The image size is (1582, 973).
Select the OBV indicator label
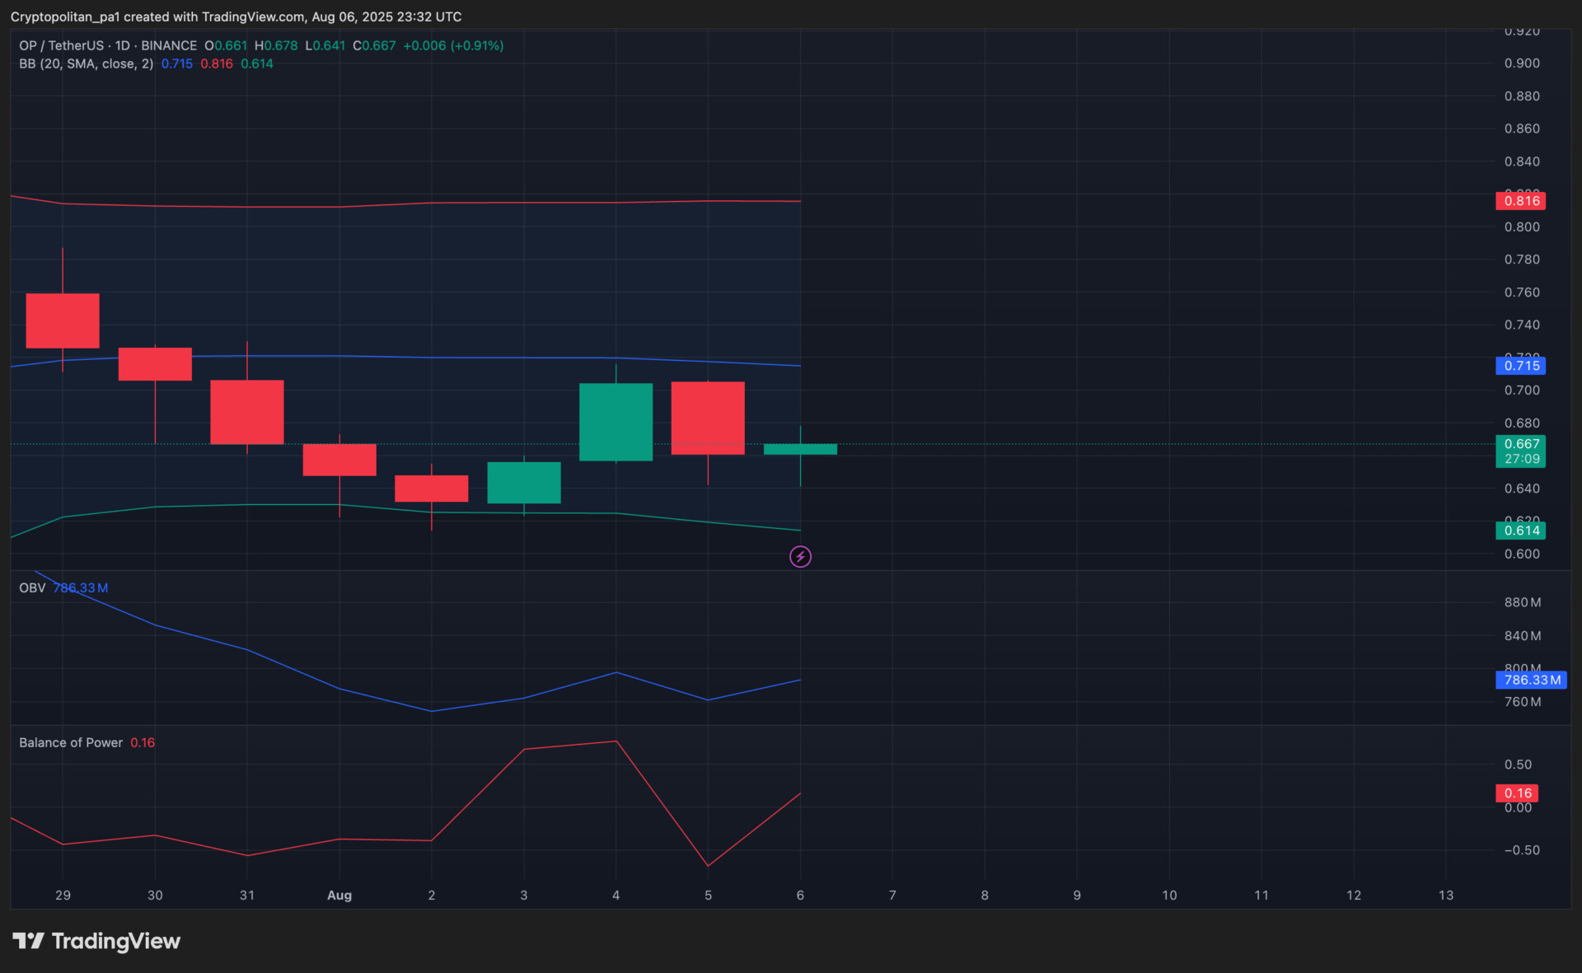click(32, 588)
